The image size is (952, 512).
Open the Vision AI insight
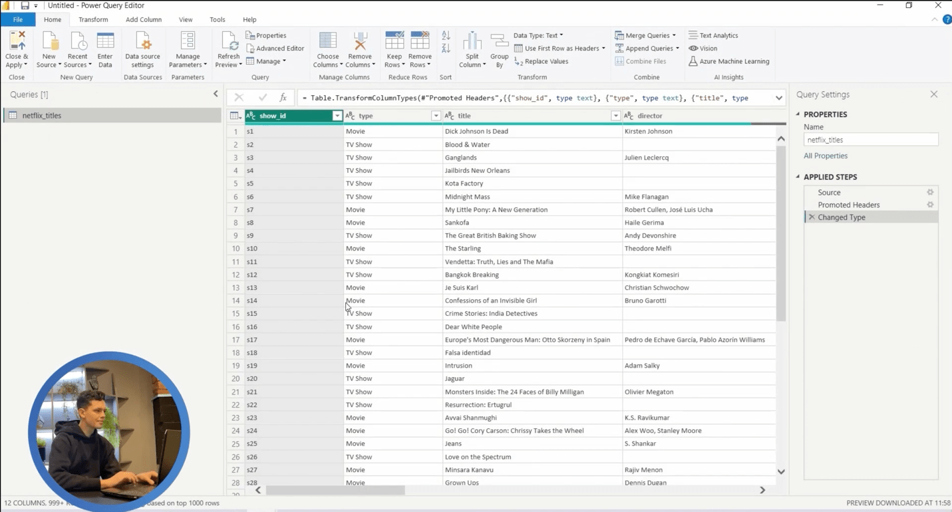pos(703,49)
